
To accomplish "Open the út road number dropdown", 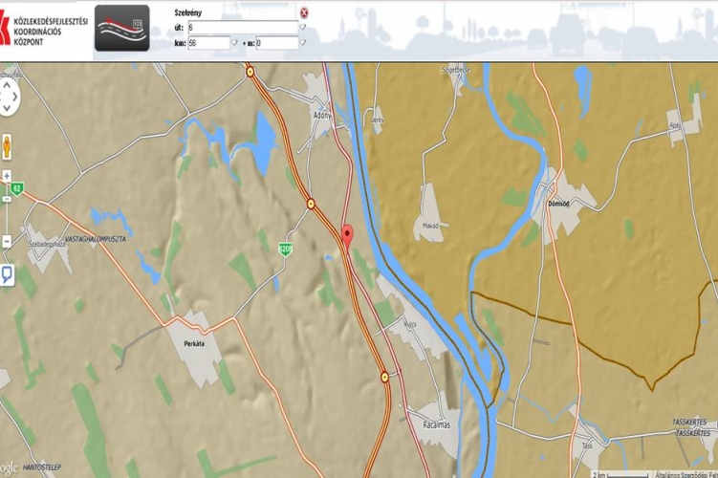I will [303, 28].
